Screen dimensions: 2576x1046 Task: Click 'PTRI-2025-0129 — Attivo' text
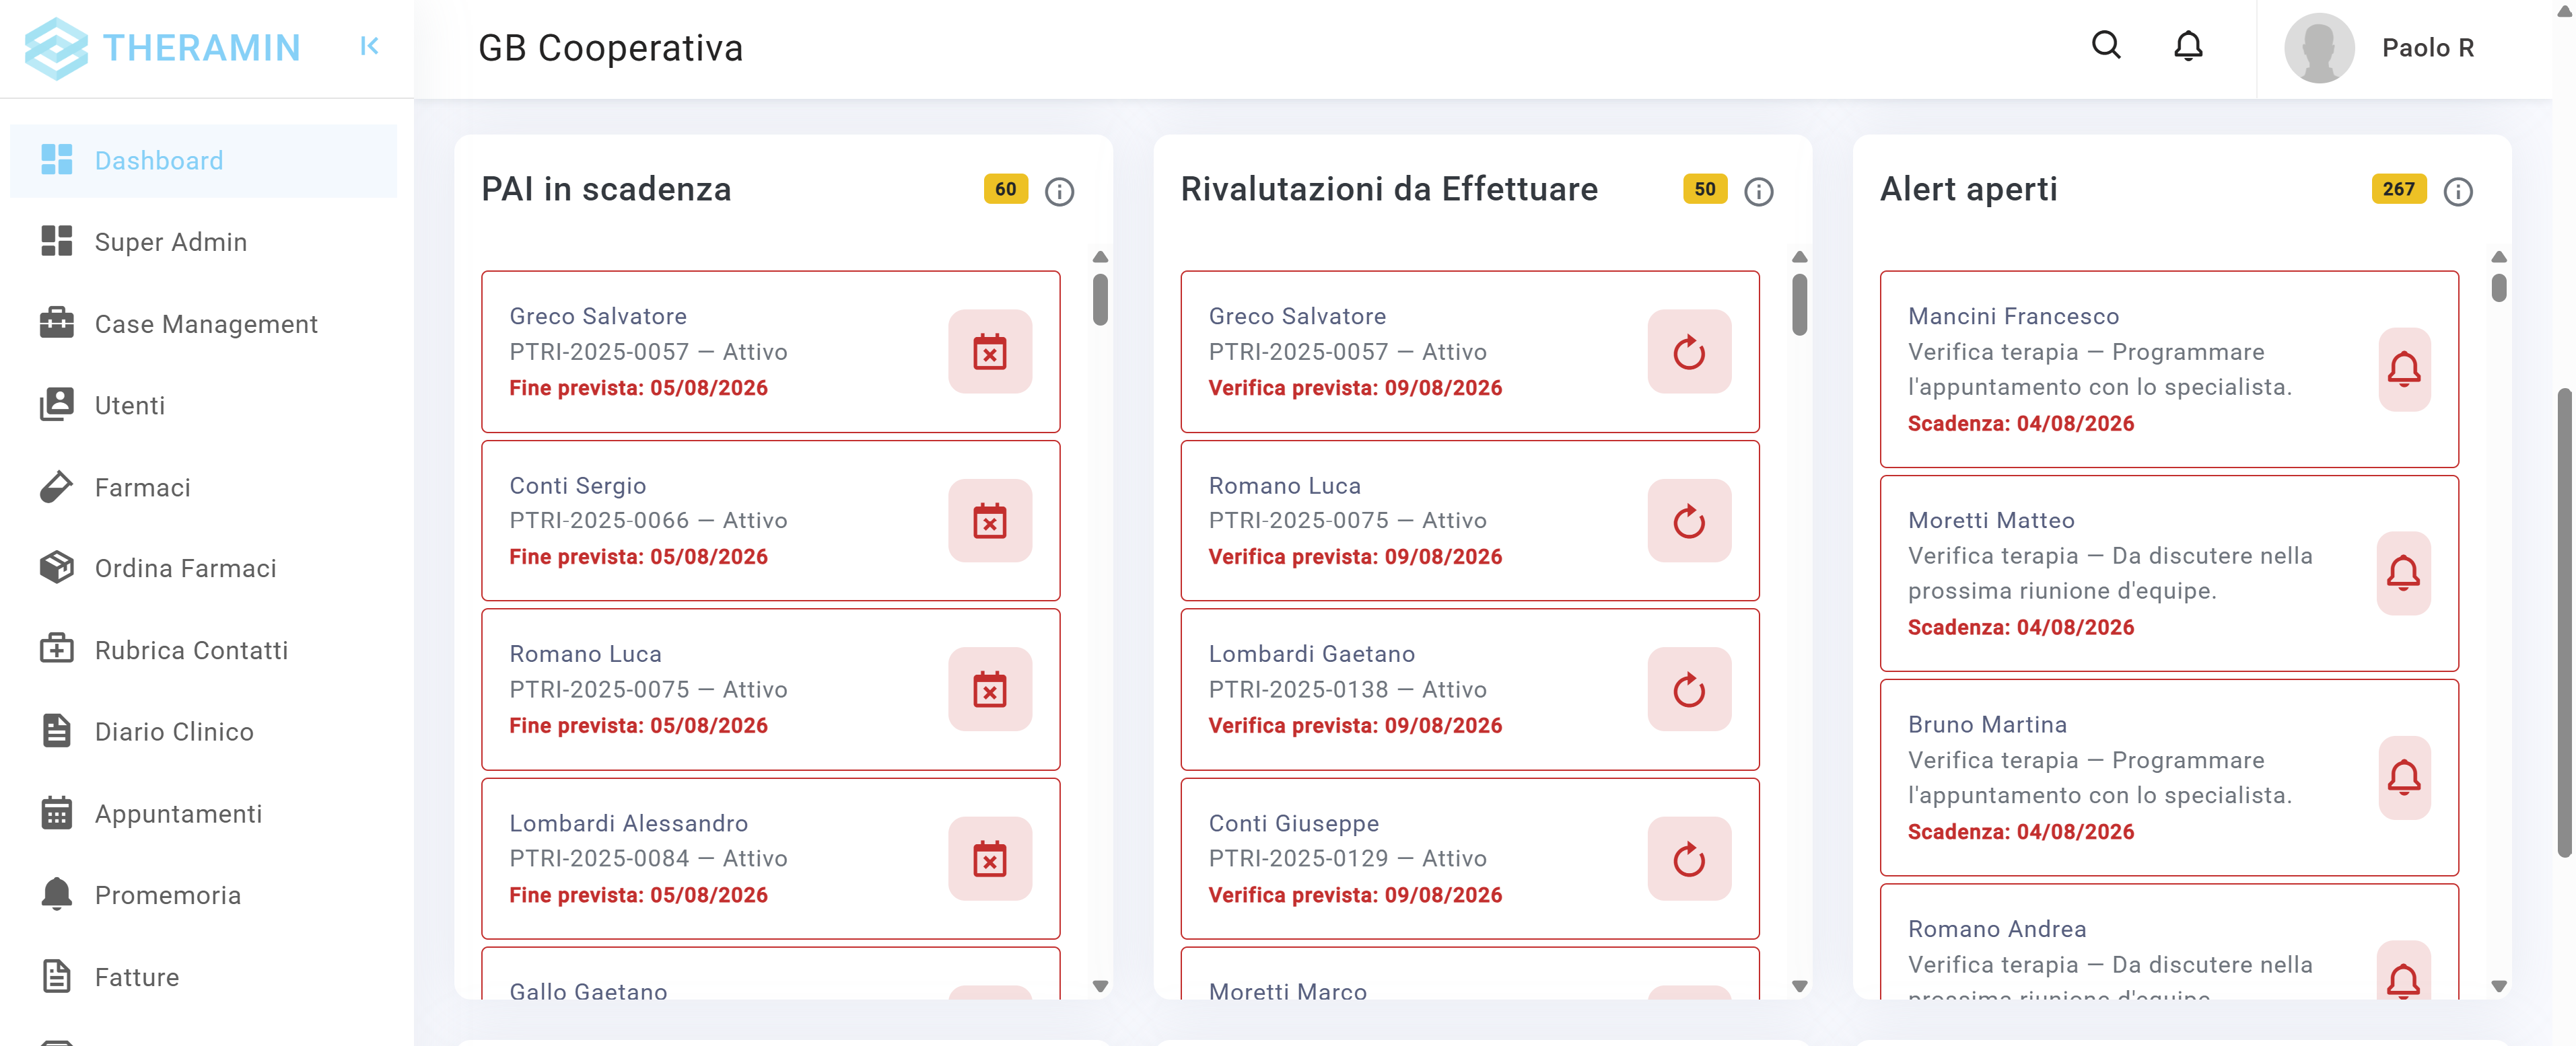[x=1347, y=858]
